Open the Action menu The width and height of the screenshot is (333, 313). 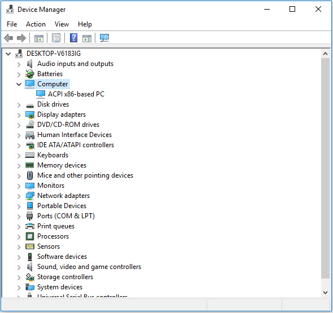coord(36,24)
